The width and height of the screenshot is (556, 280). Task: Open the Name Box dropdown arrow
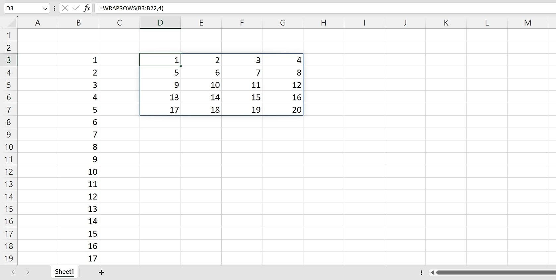45,8
